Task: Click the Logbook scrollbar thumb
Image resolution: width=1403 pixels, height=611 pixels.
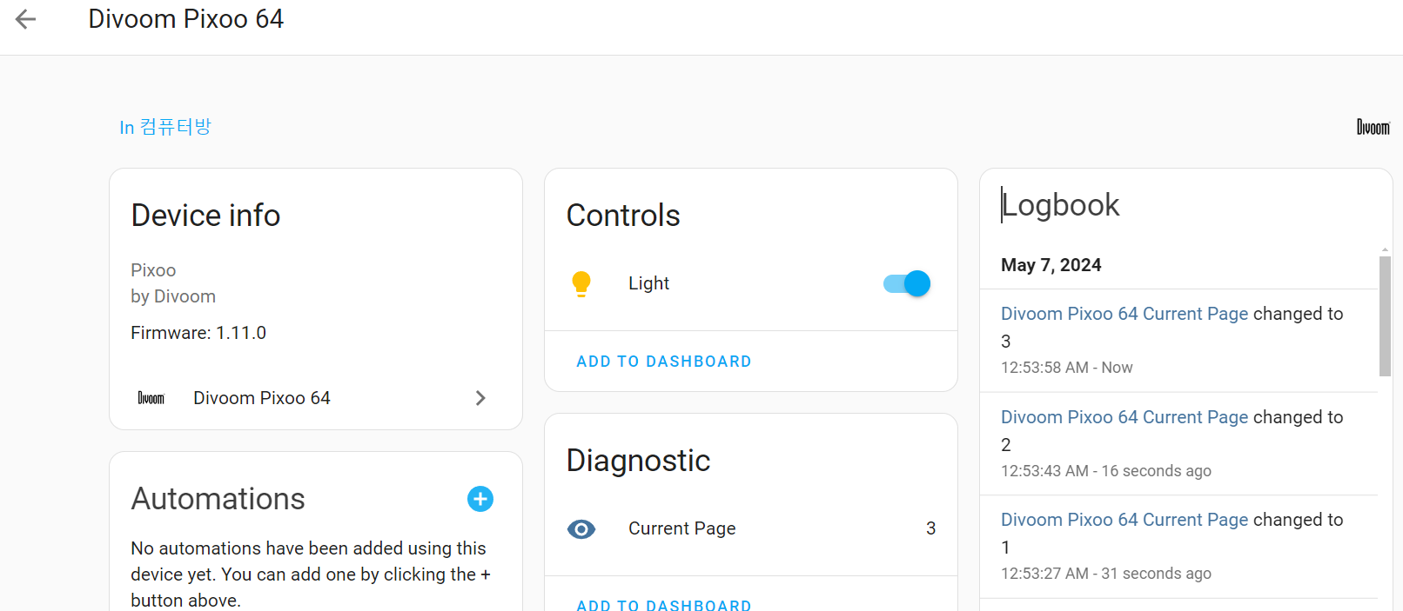Action: (x=1385, y=316)
